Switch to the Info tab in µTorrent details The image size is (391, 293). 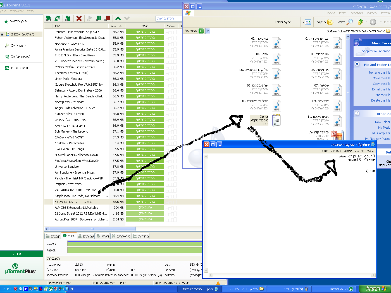69,236
